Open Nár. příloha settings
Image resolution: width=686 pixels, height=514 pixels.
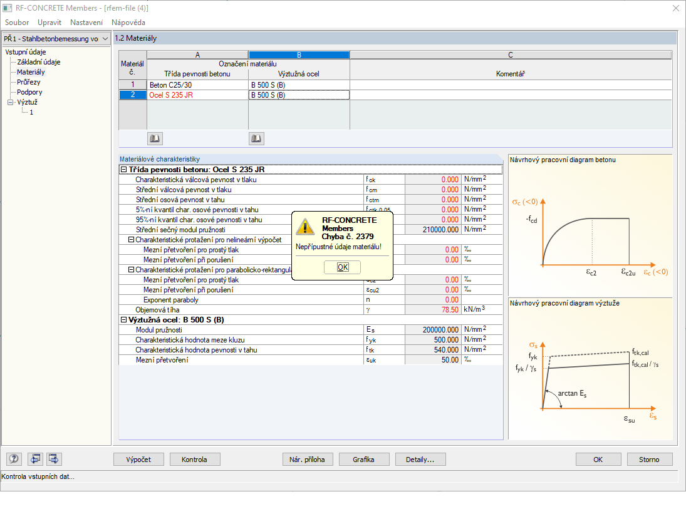[308, 460]
